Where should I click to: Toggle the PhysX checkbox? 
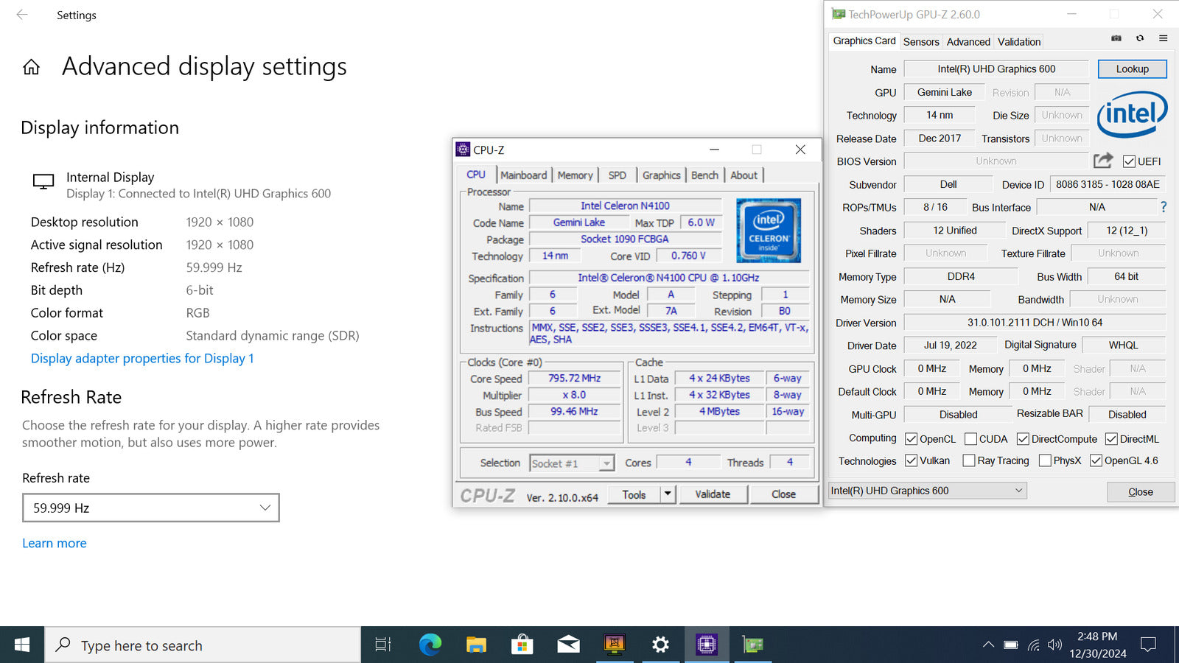[x=1045, y=460]
